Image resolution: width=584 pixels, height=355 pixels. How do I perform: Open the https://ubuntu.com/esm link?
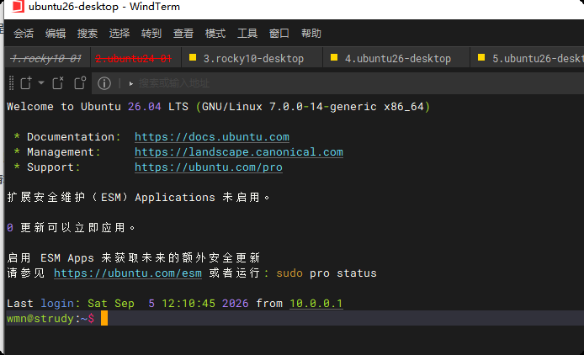click(128, 273)
